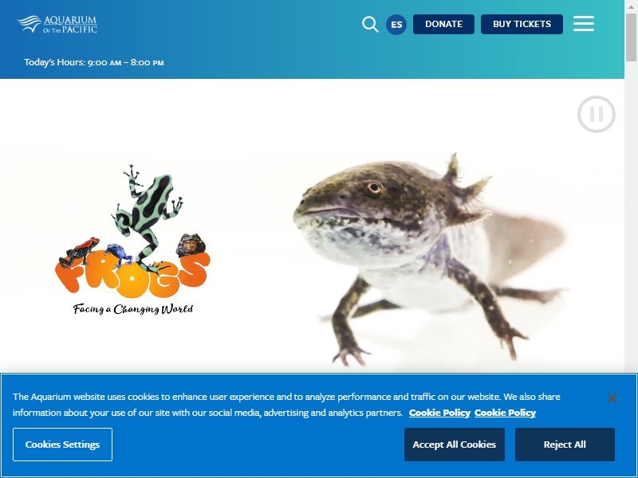The image size is (638, 478).
Task: Click the 'Facing a Changing World' tagline
Action: coord(133,309)
